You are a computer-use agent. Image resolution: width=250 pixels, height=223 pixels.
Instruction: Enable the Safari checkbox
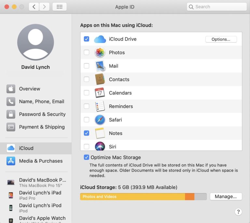(x=86, y=120)
